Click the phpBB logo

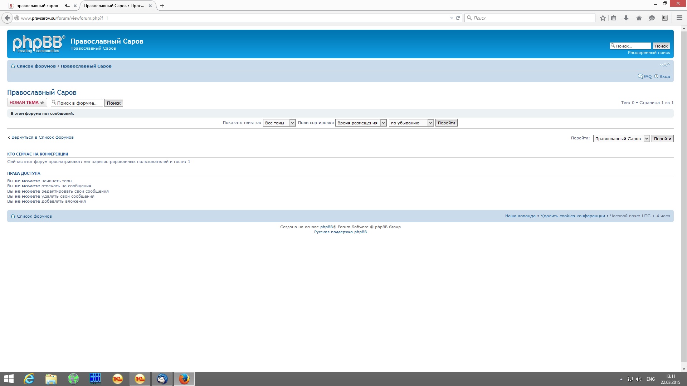[x=39, y=44]
